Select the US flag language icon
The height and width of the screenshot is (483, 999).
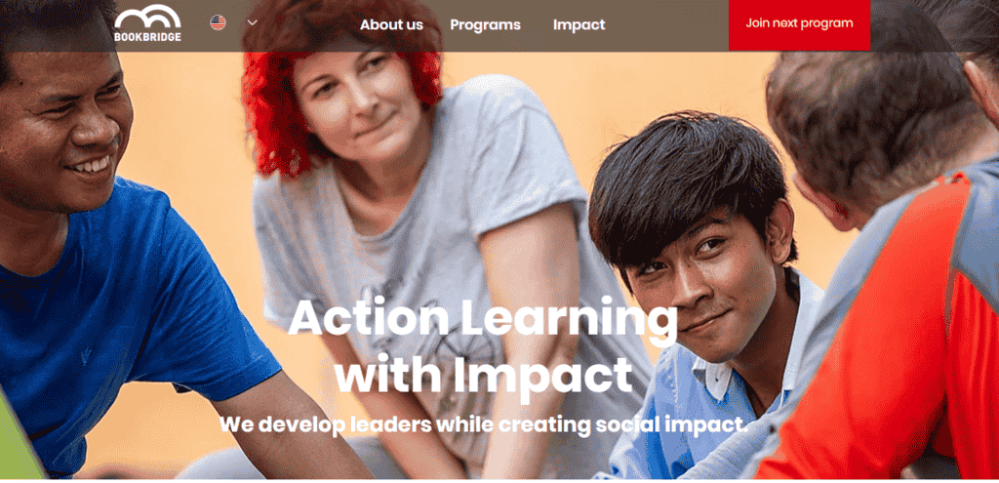click(218, 23)
